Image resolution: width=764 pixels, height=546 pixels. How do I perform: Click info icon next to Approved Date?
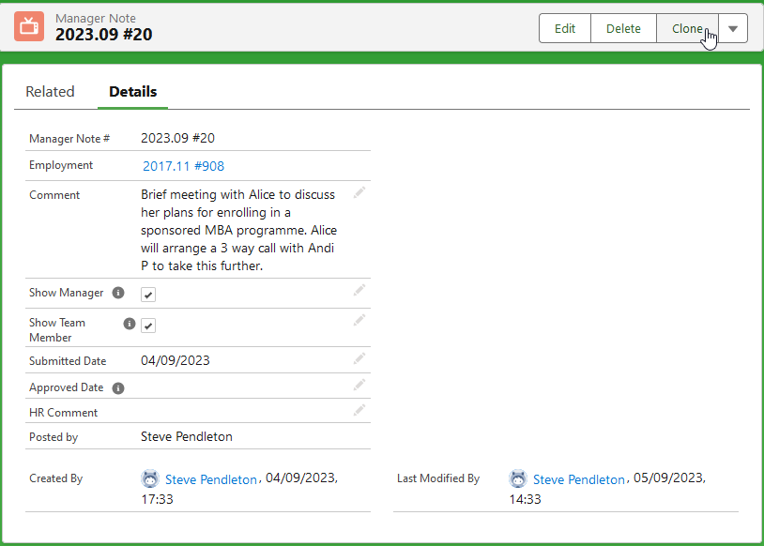click(x=118, y=387)
